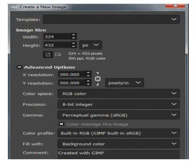Open the pixels/in resolution unit dropdown
Screen dimensions: 196x162
124,83
